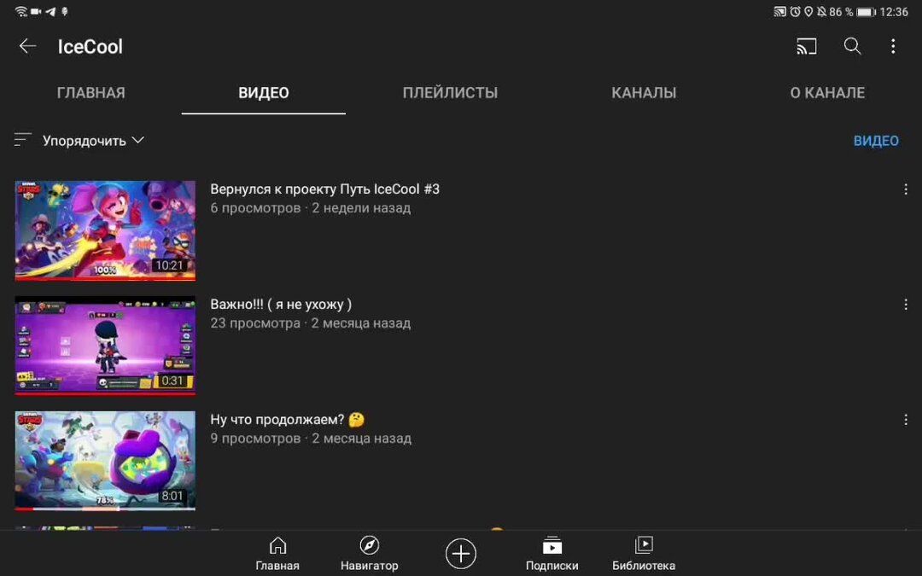922x576 pixels.
Task: Open video title 'Важно!!! ( я не ухожу )'
Action: [281, 305]
